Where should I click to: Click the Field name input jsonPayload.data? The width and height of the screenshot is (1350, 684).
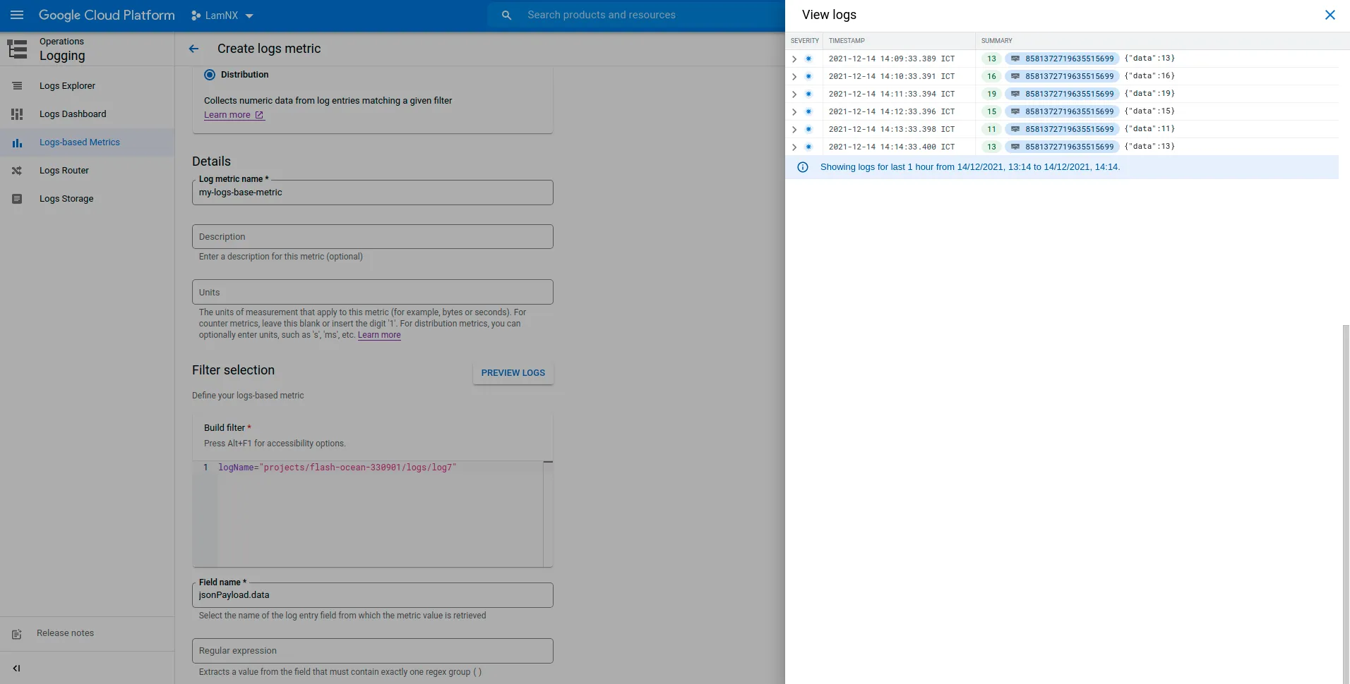[x=373, y=595]
